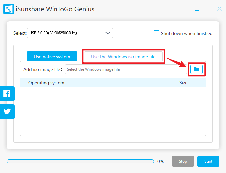The height and width of the screenshot is (173, 226).
Task: Click the Stop button
Action: coord(183,161)
